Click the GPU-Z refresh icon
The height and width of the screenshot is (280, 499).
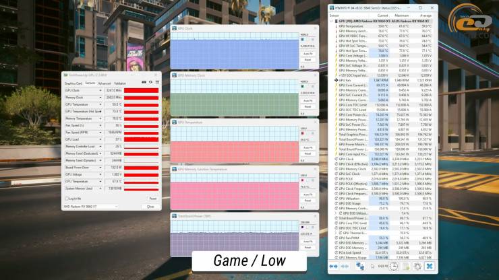(150, 83)
